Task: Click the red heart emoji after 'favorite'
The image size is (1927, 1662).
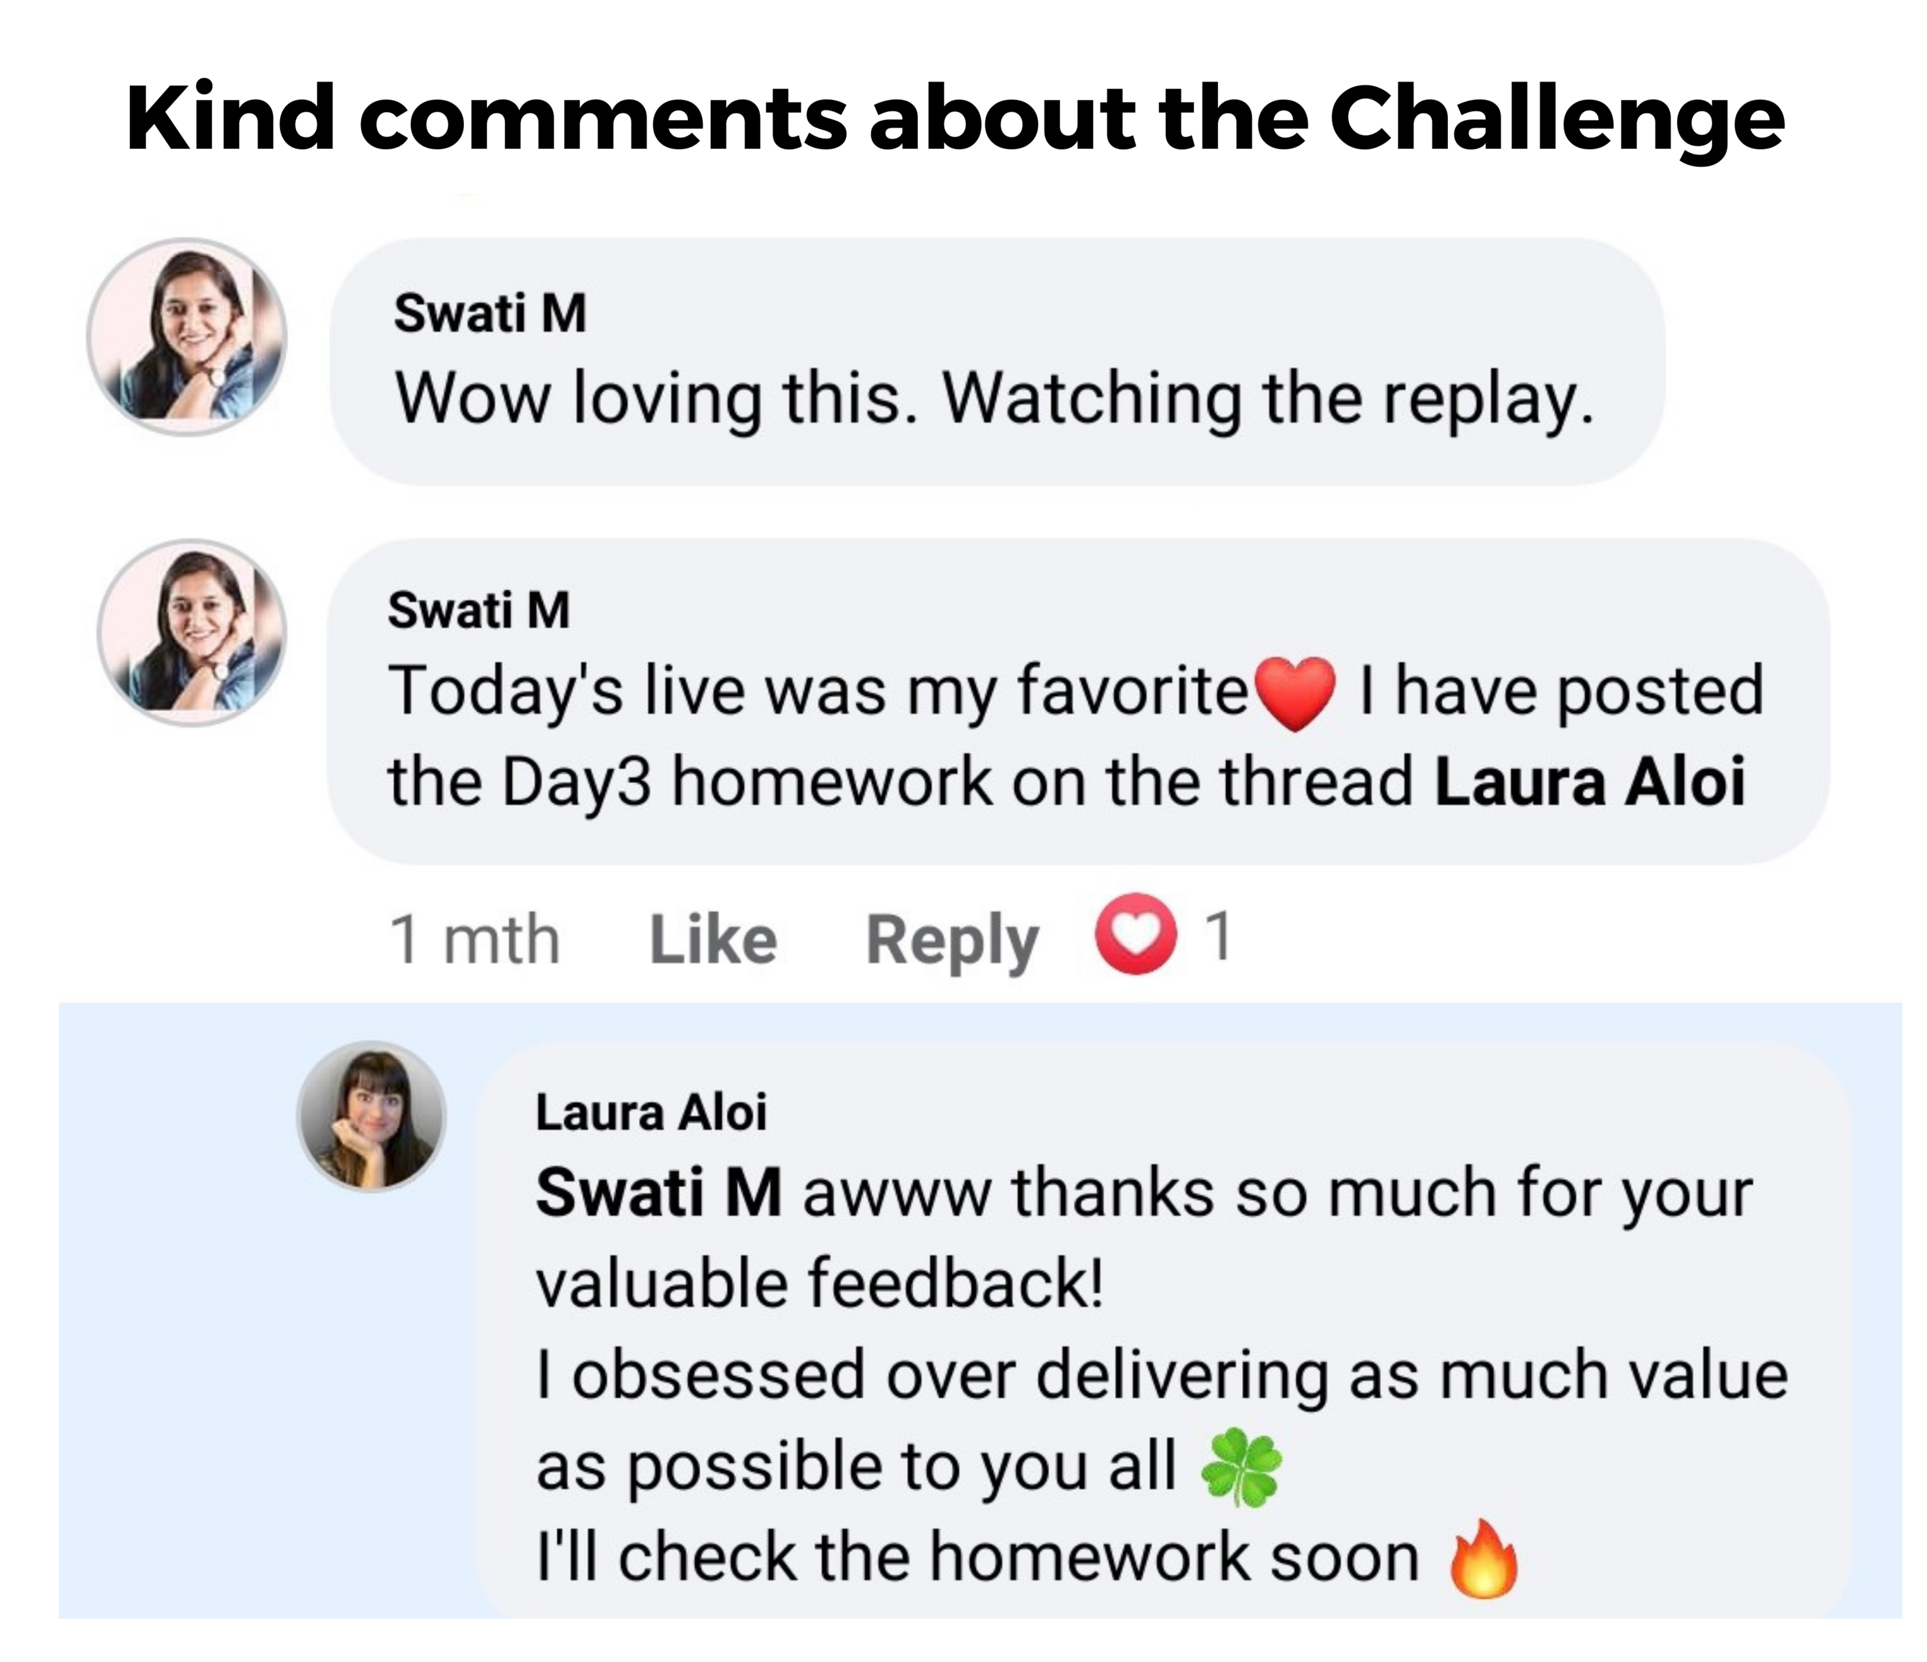Action: [1296, 693]
